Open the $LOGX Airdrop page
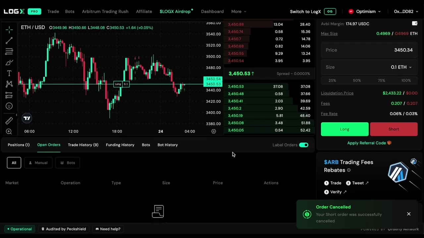This screenshot has height=238, width=424. coord(176,12)
